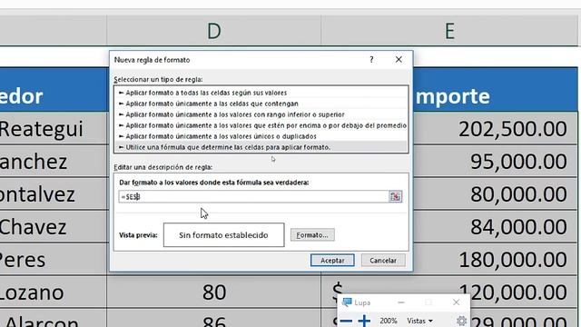The width and height of the screenshot is (581, 327).
Task: Minimize the Lupa magnifier window
Action: [x=401, y=302]
